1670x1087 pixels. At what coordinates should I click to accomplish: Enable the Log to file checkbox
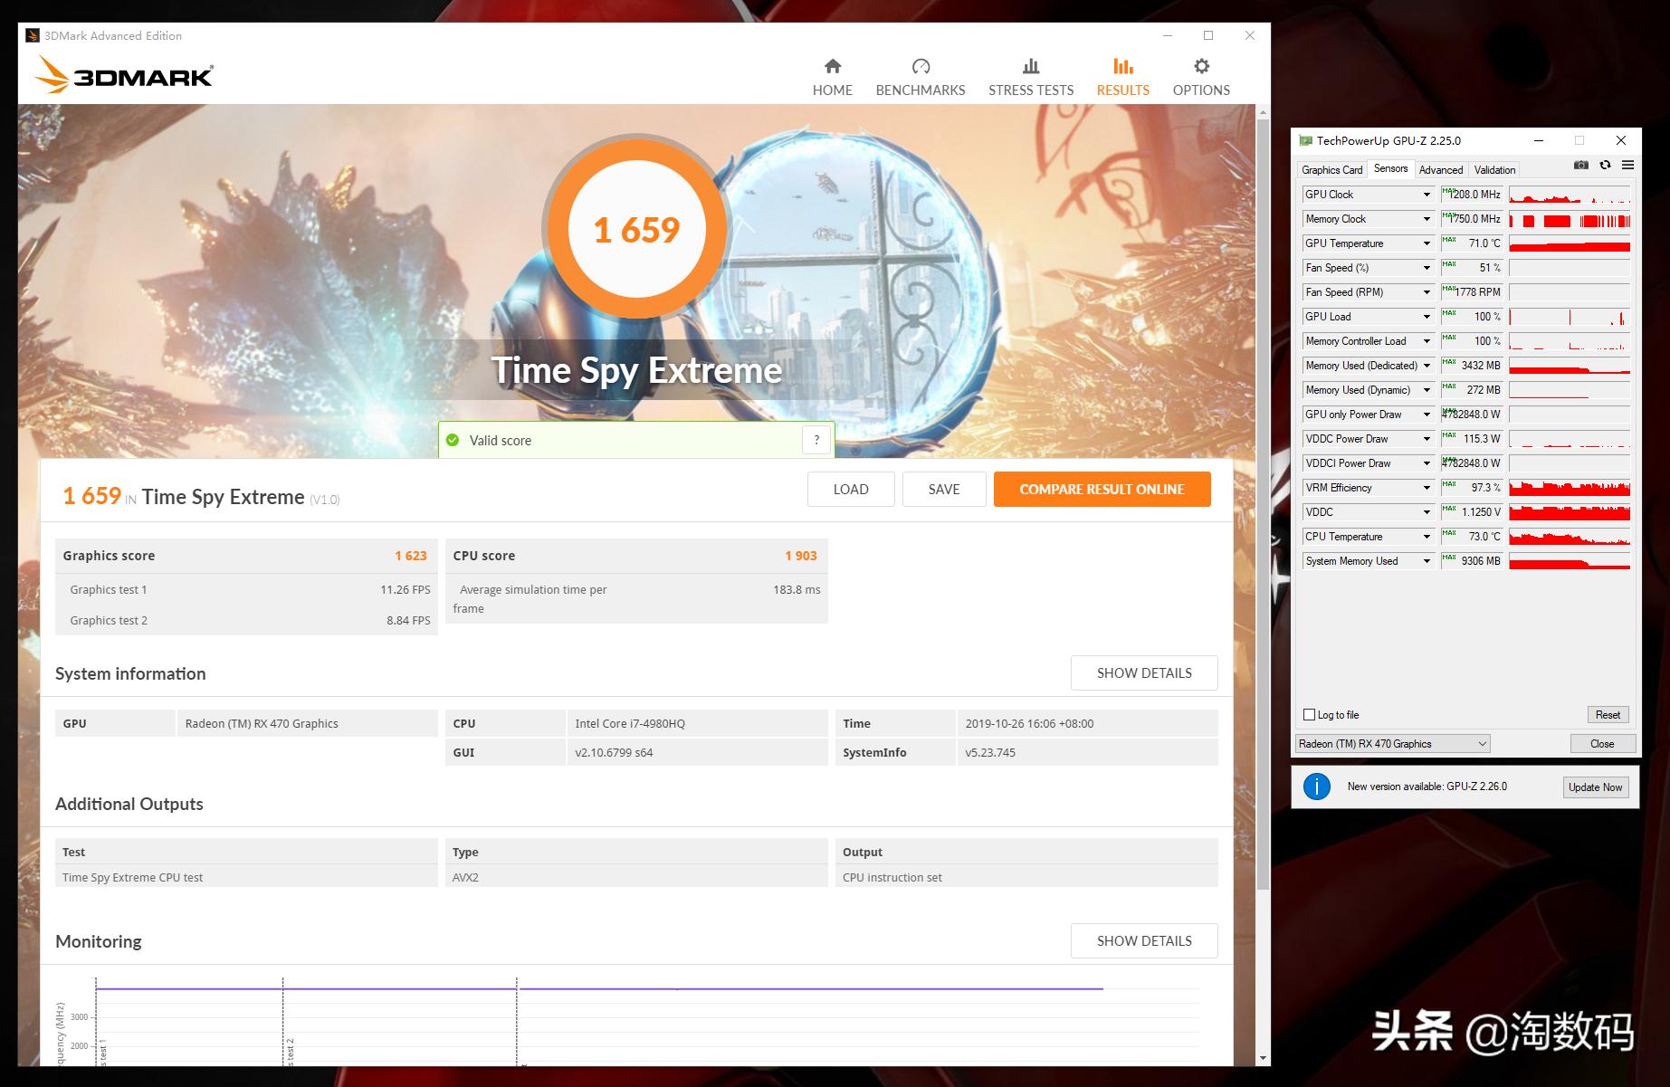tap(1309, 715)
